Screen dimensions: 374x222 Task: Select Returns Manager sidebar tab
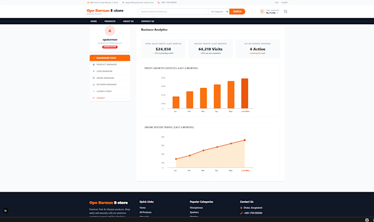coord(110,85)
